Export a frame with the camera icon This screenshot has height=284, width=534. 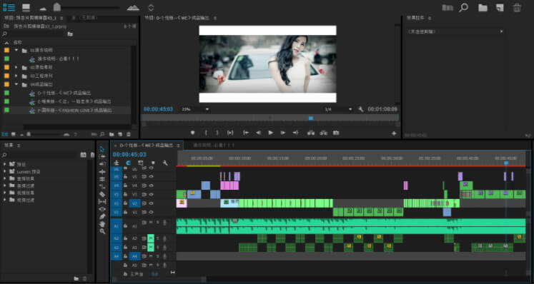[x=336, y=133]
